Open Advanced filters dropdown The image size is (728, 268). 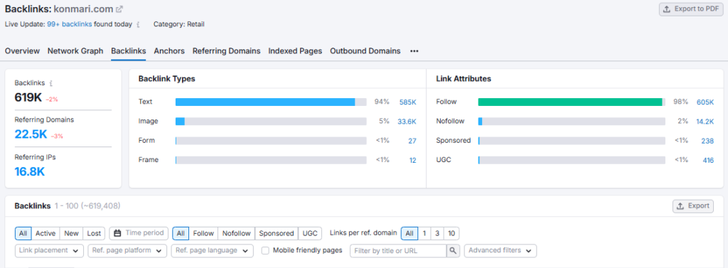coord(500,250)
